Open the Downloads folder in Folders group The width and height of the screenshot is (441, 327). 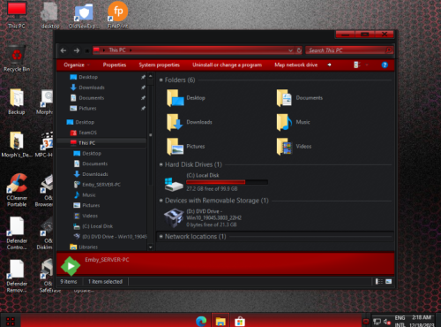click(x=189, y=122)
